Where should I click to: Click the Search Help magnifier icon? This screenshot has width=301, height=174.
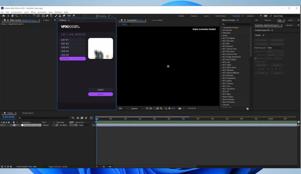271,16
